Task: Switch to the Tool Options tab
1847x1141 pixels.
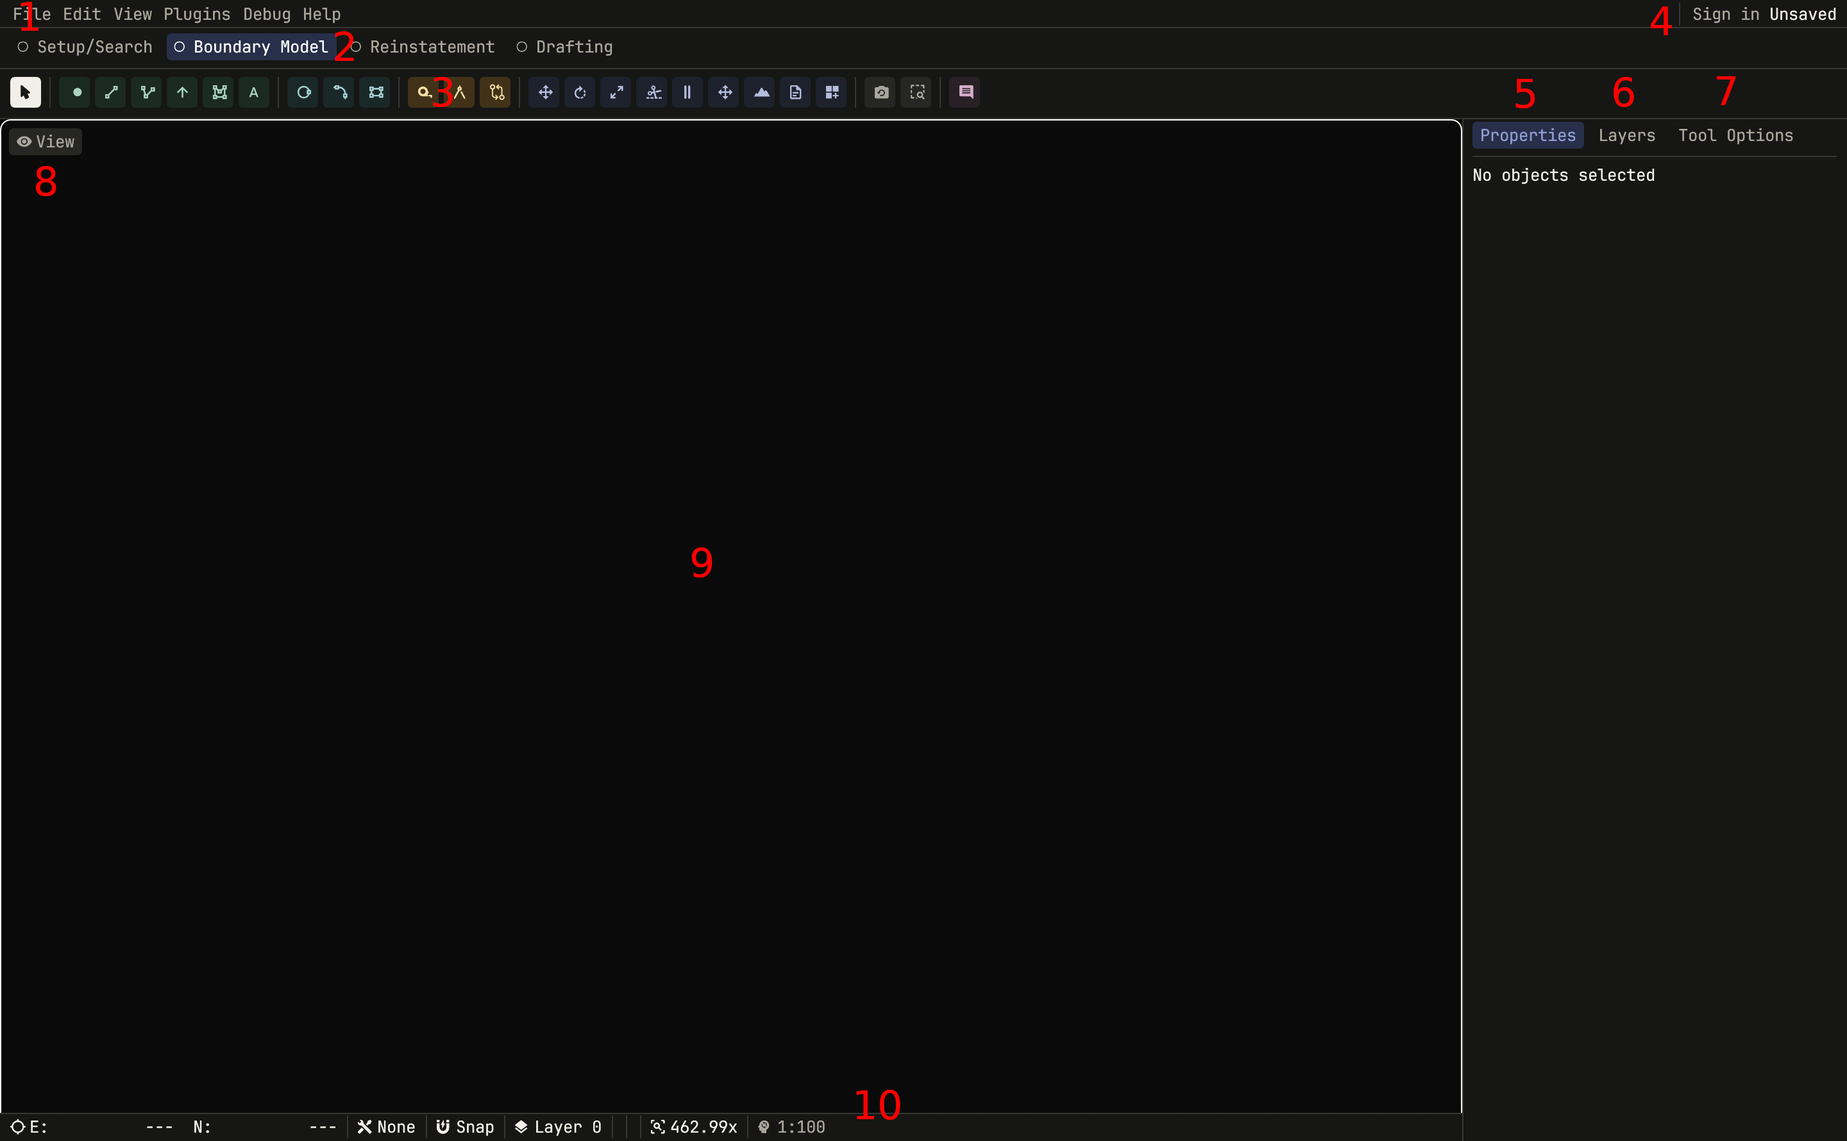Action: coord(1735,136)
